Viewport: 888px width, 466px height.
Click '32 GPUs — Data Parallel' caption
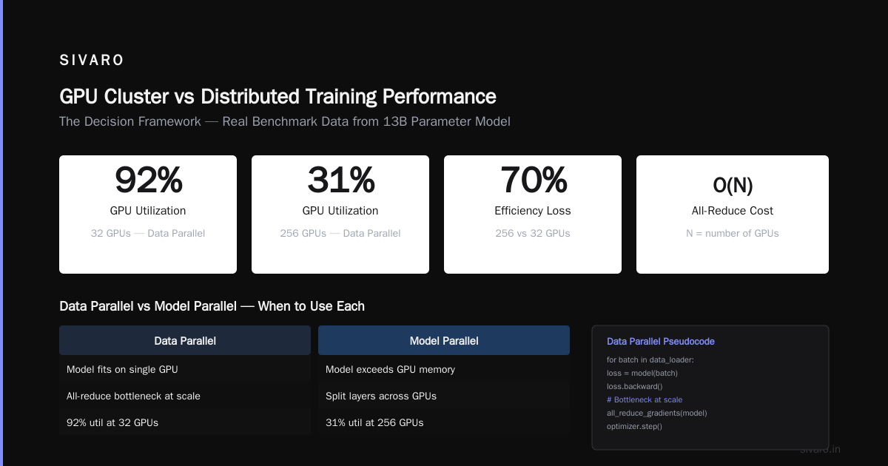[148, 233]
